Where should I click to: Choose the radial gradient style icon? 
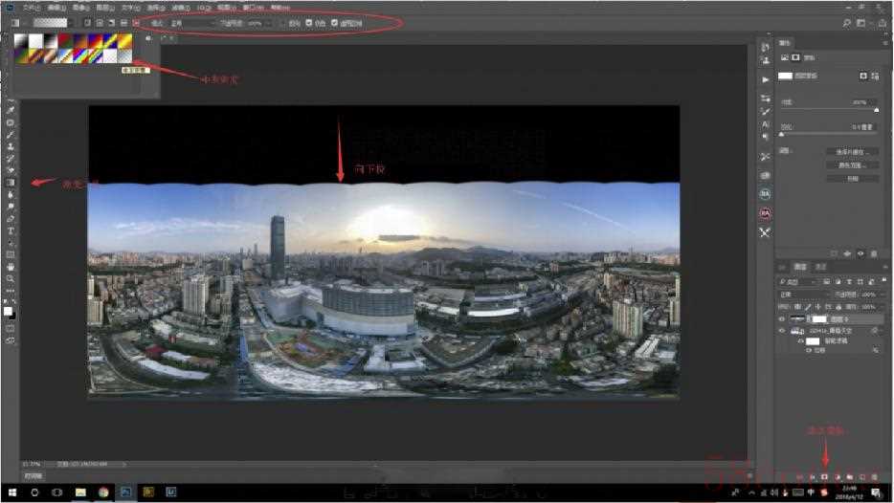(x=100, y=23)
